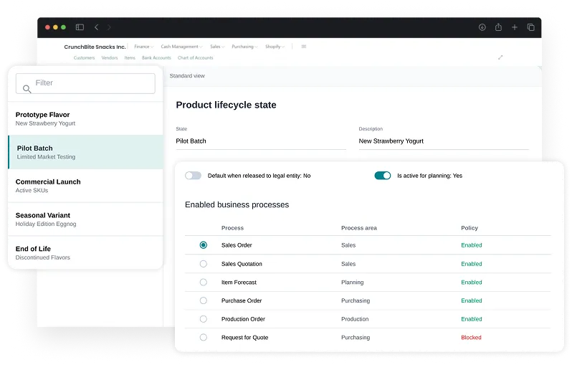This screenshot has height=365, width=572.
Task: Add a new tab with plus icon
Action: (x=515, y=27)
